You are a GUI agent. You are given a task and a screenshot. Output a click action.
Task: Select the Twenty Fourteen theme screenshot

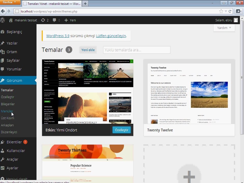(88, 92)
